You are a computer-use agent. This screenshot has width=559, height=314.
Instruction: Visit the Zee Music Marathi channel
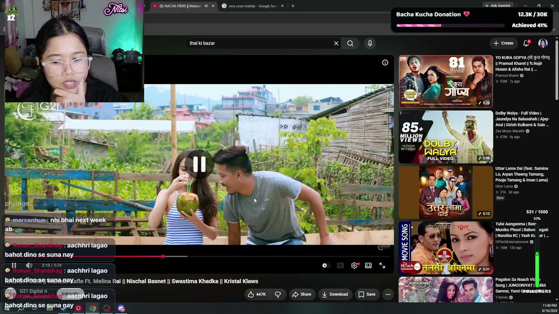click(x=510, y=131)
